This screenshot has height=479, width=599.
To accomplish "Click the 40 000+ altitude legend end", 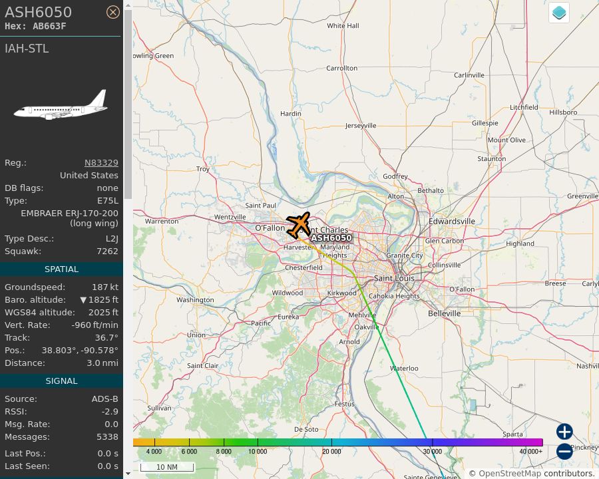I will click(x=531, y=451).
